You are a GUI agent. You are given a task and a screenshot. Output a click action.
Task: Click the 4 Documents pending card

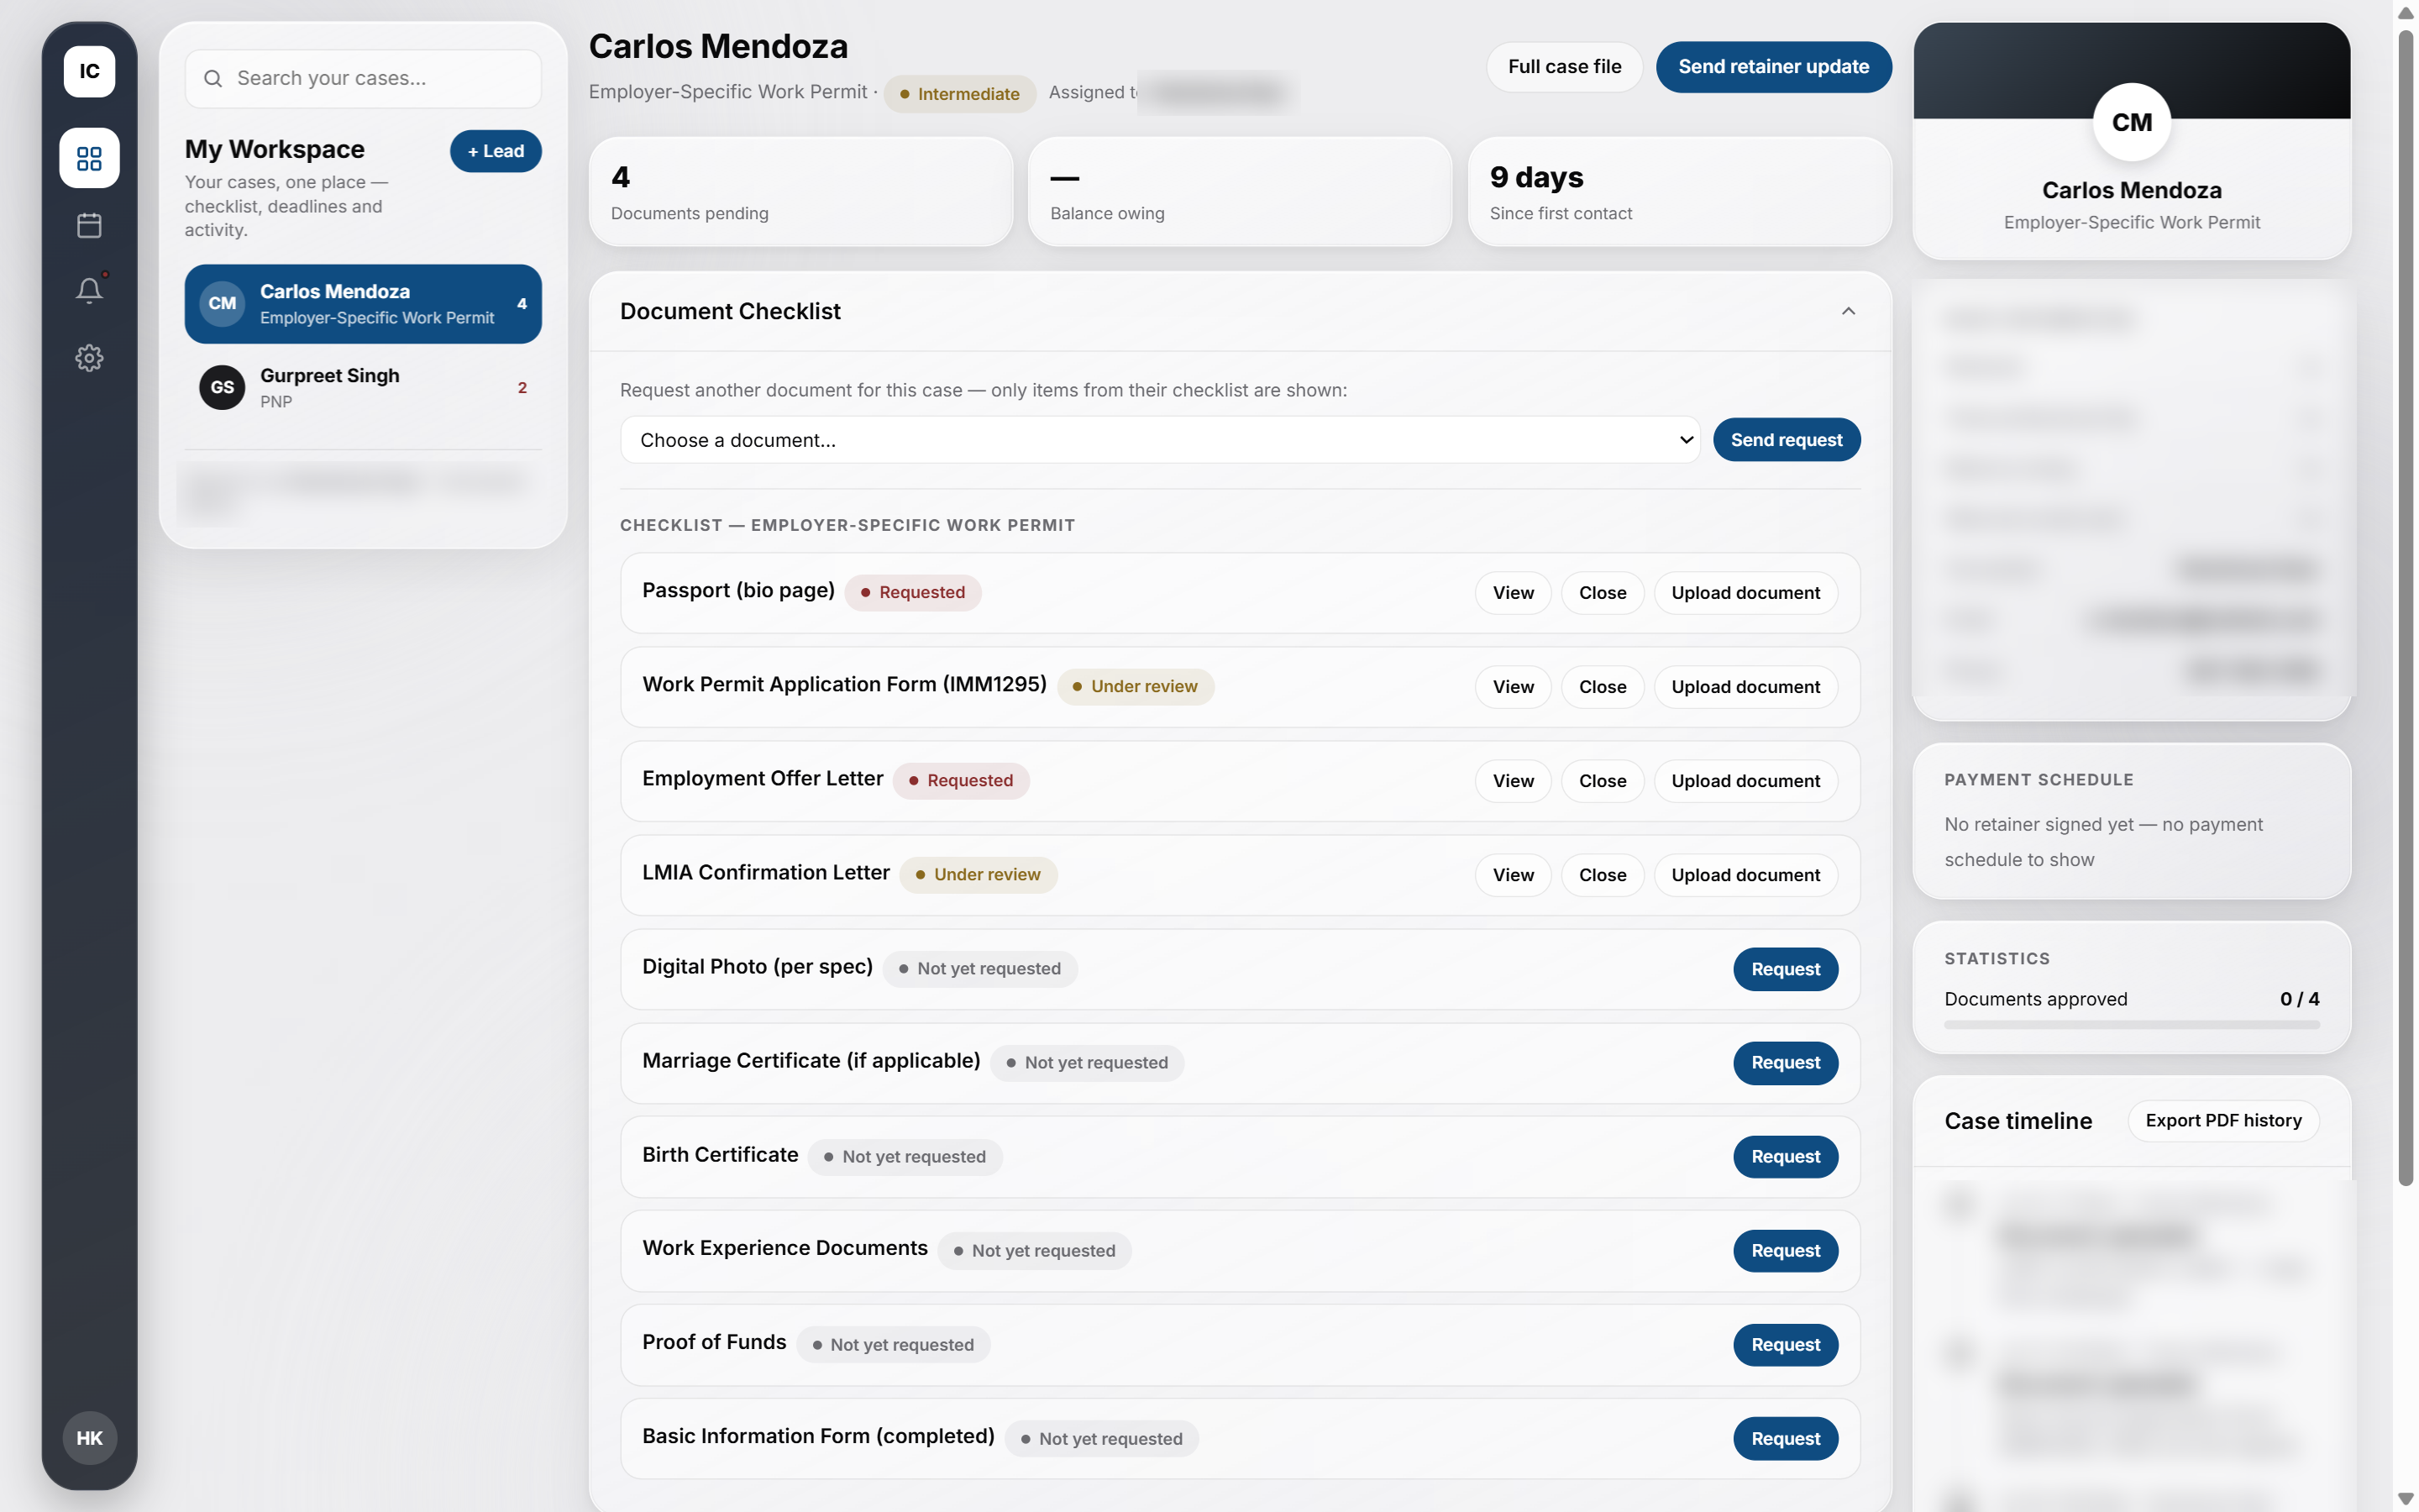coord(800,192)
